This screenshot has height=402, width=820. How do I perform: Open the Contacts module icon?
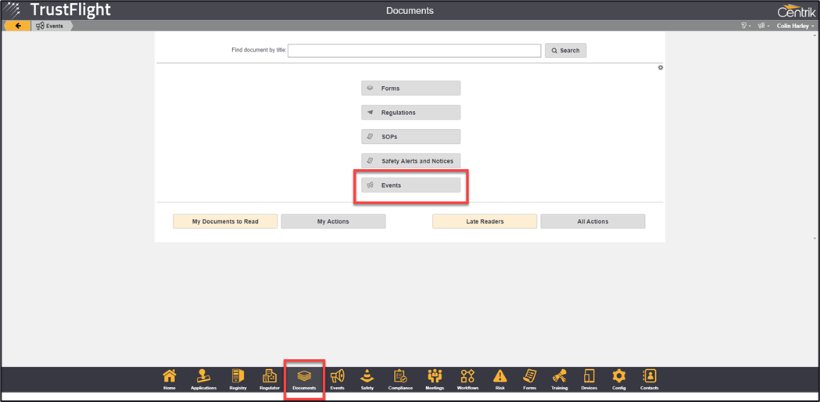tap(650, 379)
